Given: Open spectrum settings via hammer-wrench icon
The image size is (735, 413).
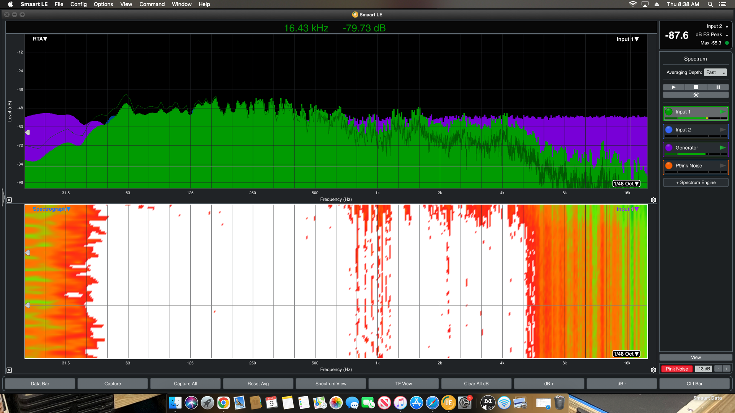Looking at the screenshot, I should [x=696, y=95].
